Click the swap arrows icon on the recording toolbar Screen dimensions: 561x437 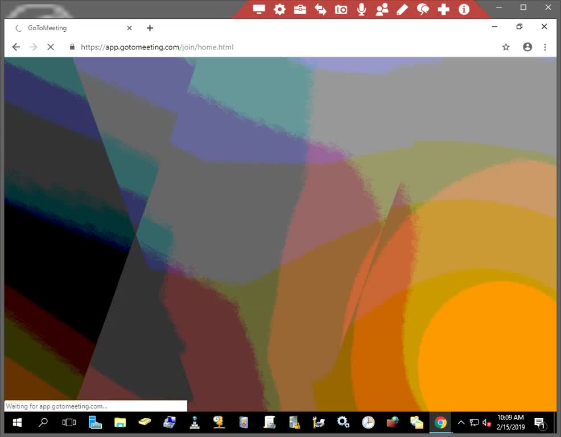tap(320, 9)
